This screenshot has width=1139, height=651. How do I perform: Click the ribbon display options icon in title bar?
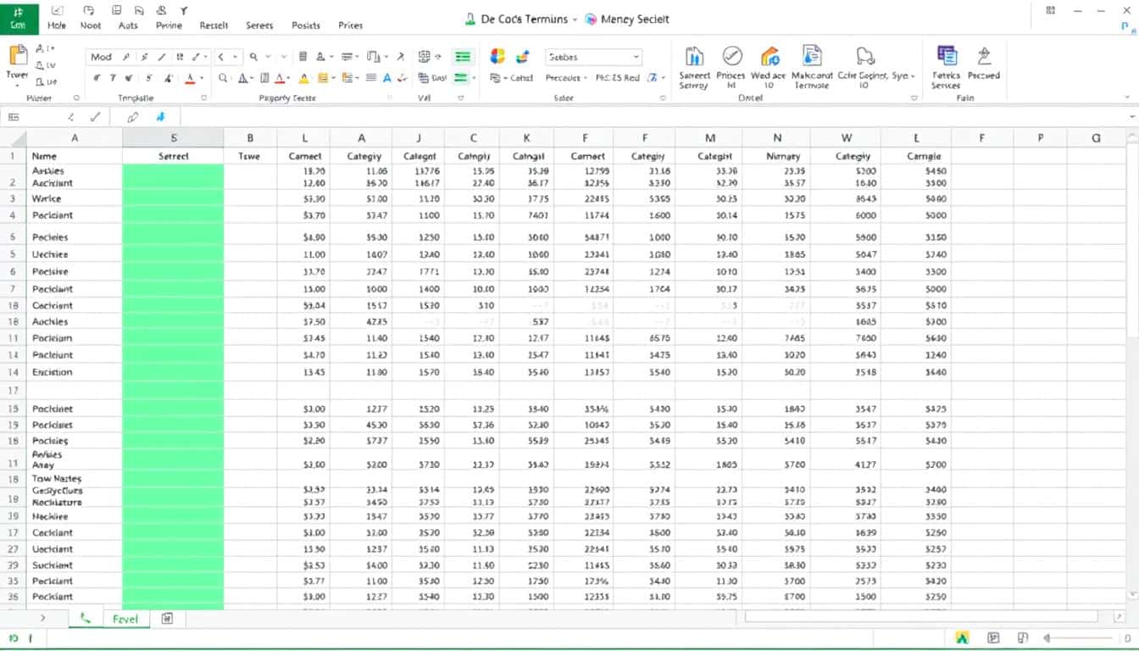[1051, 10]
